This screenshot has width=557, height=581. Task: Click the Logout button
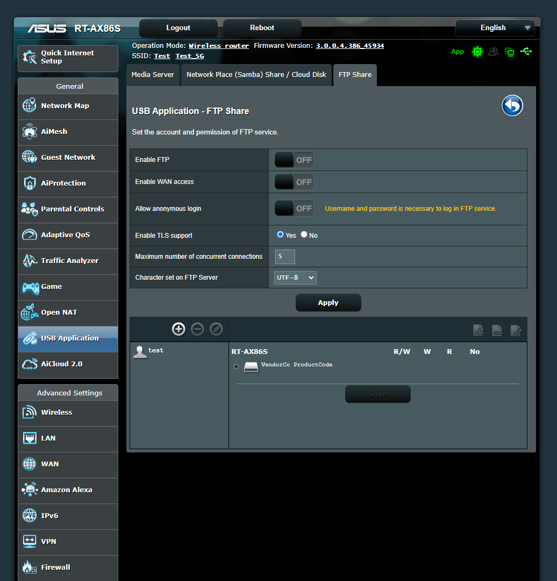pyautogui.click(x=178, y=28)
